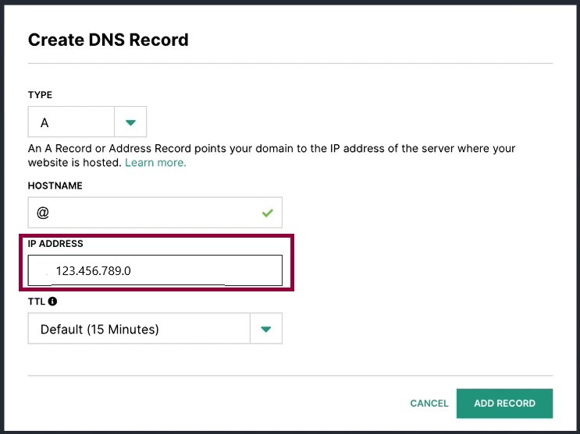Click the A Record description paragraph
Viewport: 580px width, 434px height.
pyautogui.click(x=272, y=156)
